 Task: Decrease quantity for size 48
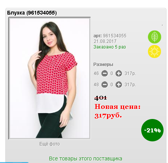(104, 85)
